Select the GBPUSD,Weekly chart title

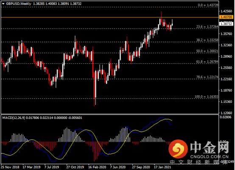click(x=19, y=3)
